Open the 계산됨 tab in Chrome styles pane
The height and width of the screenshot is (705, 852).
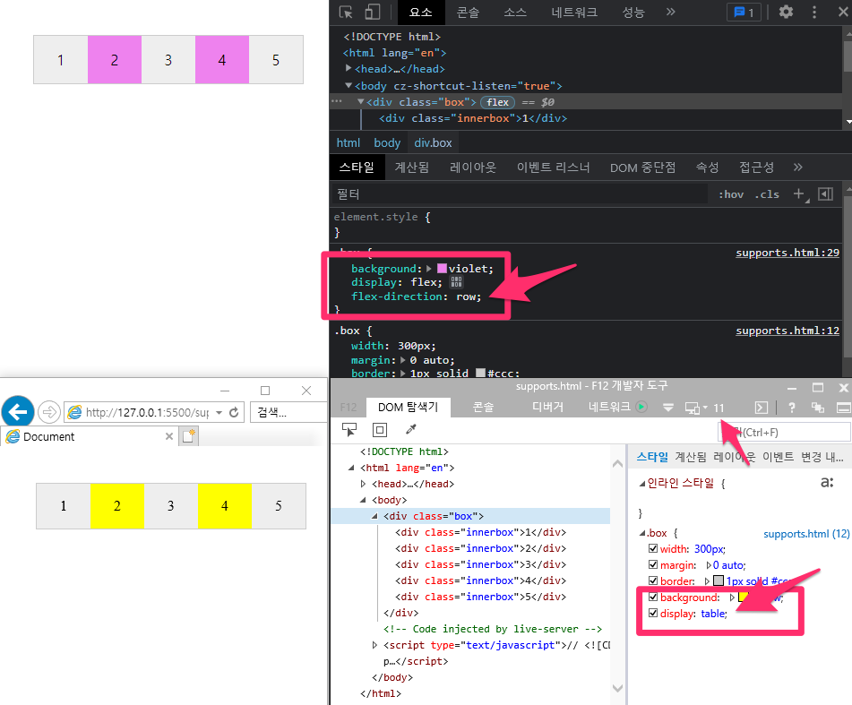412,168
